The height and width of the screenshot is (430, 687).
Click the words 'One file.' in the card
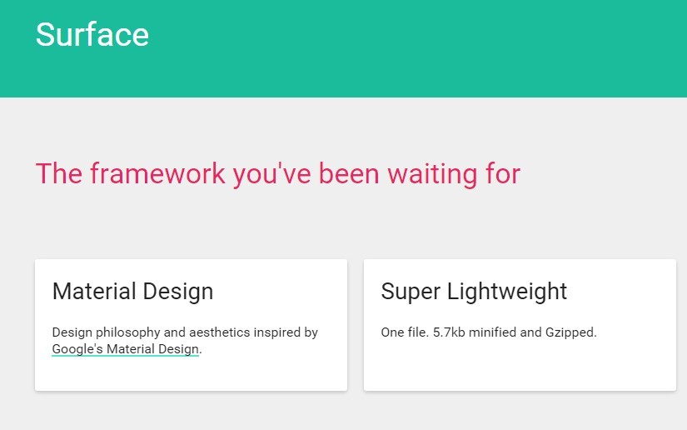pyautogui.click(x=405, y=332)
